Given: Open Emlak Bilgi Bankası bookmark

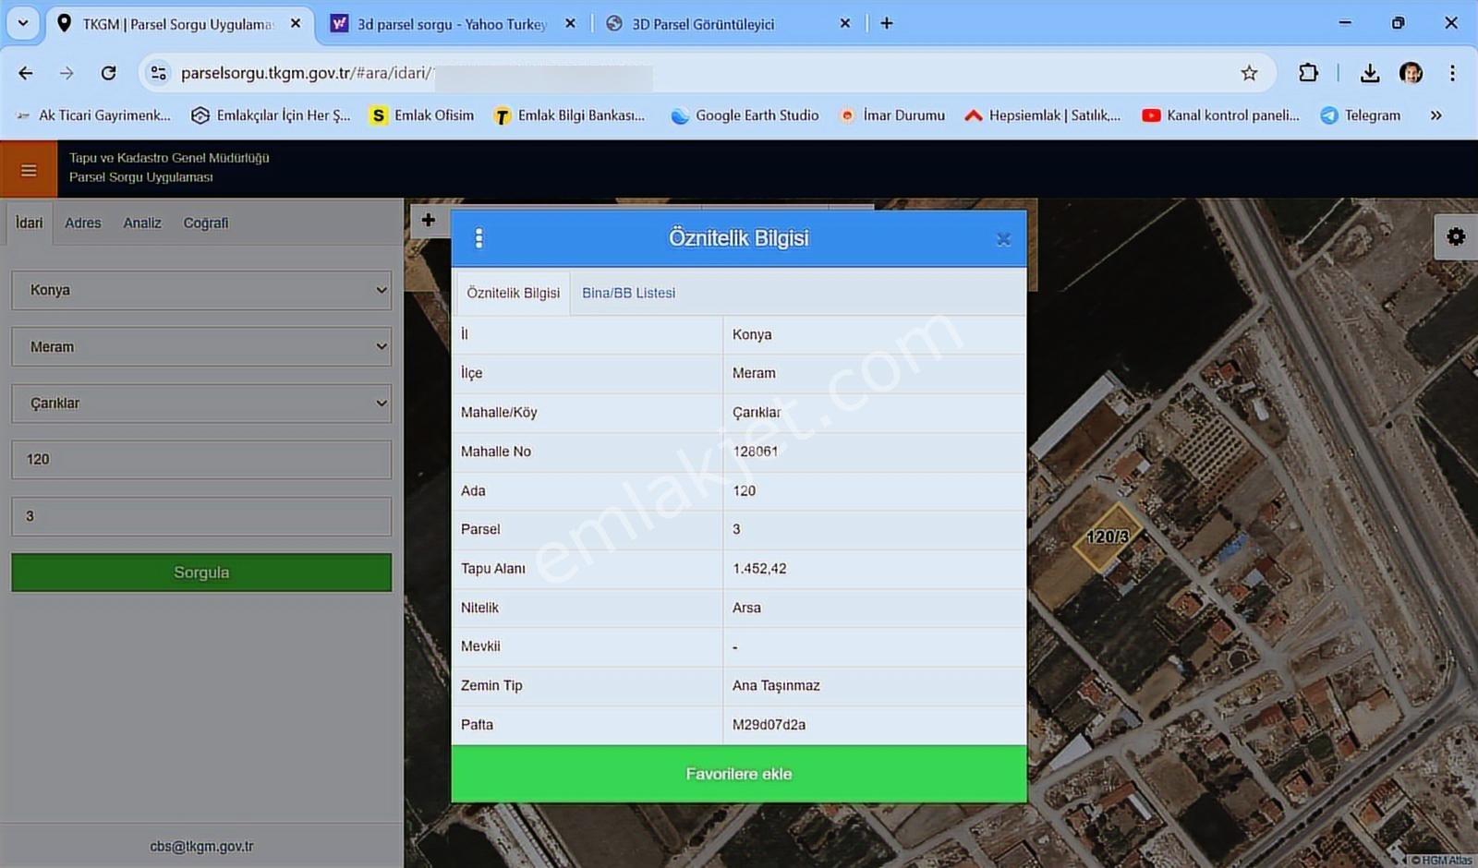Looking at the screenshot, I should pyautogui.click(x=569, y=115).
